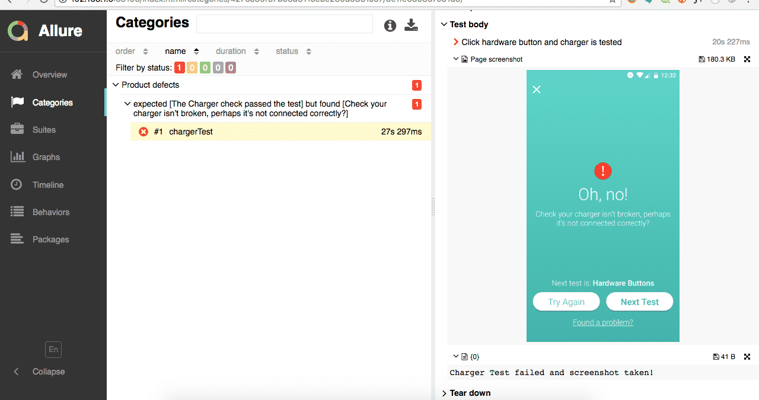
Task: Open Timeline via clock icon
Action: coord(17,185)
